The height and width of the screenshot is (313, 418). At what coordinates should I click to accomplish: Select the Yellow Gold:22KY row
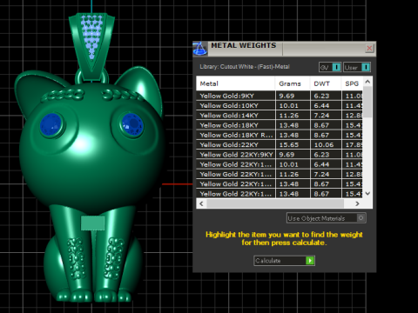pos(280,145)
